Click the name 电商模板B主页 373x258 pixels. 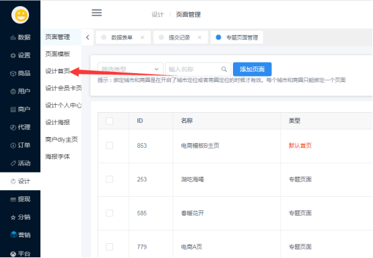click(200, 146)
